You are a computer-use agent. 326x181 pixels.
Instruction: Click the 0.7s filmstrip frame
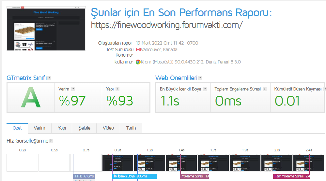coord(86,162)
